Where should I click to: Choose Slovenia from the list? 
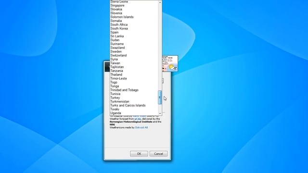pos(134,13)
